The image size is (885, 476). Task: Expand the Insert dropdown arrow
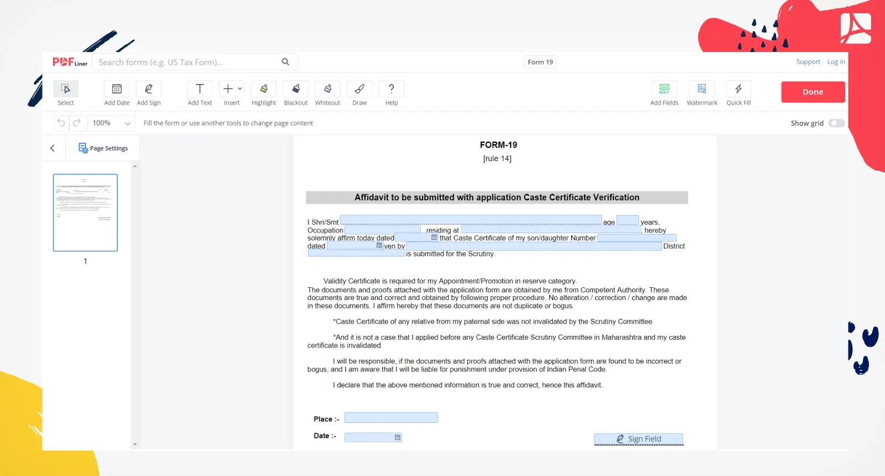coord(240,89)
